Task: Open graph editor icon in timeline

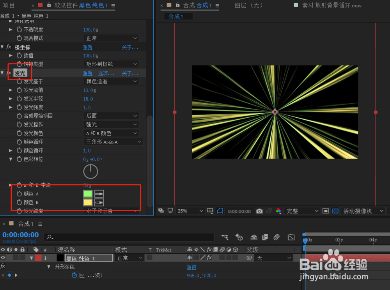Action: click(291, 237)
